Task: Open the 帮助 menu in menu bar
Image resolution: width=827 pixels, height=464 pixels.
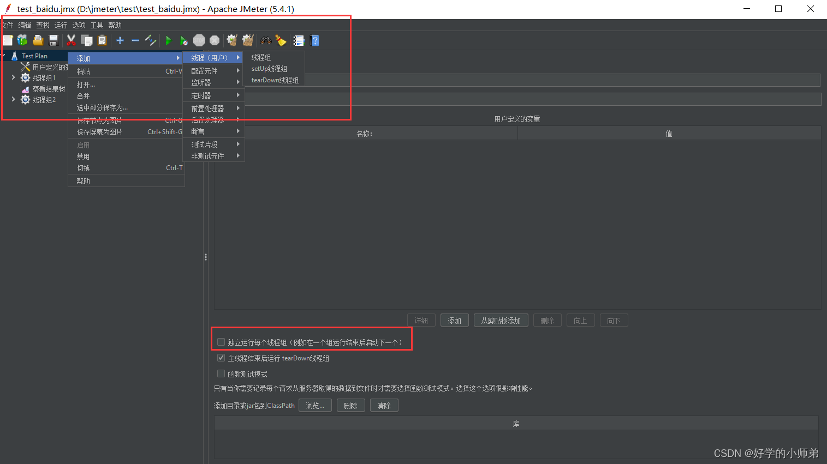Action: pos(115,25)
